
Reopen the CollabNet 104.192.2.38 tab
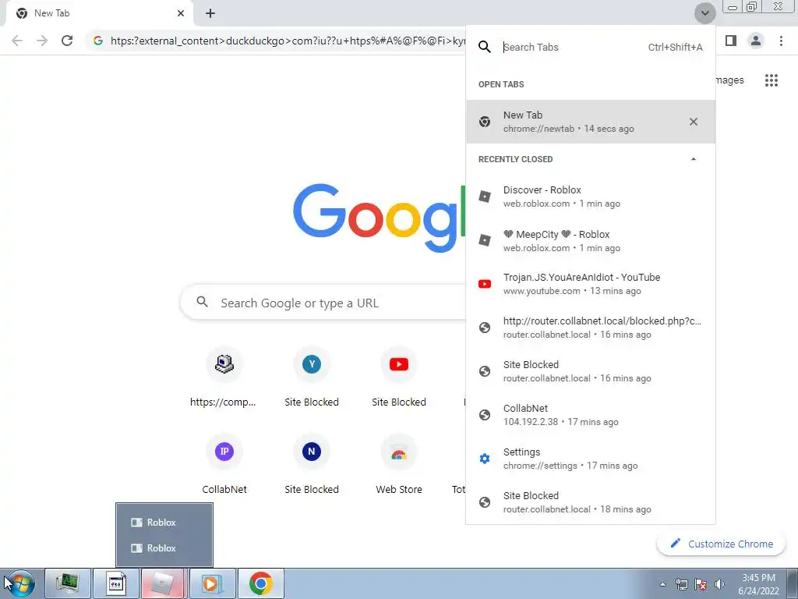(591, 415)
